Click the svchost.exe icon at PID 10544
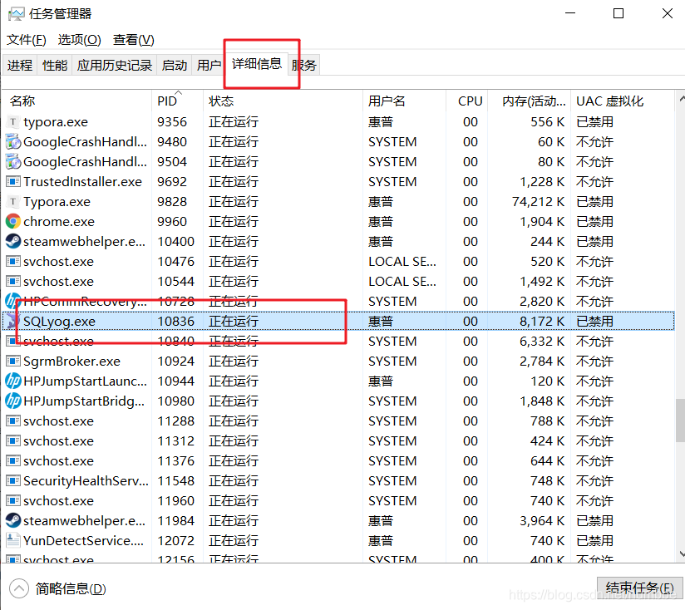This screenshot has width=685, height=610. click(13, 281)
